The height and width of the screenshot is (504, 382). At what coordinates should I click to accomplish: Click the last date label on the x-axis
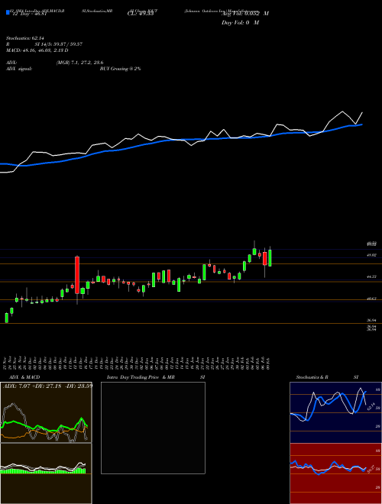click(x=268, y=363)
